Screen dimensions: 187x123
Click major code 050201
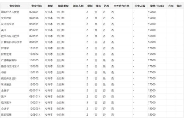coord(34,30)
